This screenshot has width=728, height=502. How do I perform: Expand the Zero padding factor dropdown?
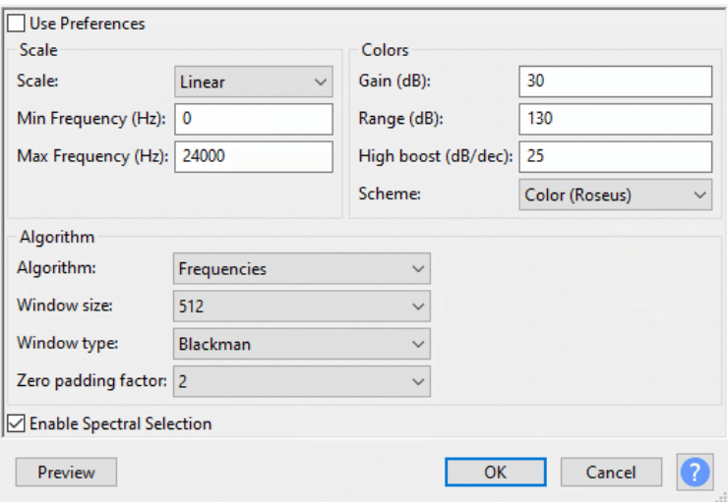coord(302,381)
